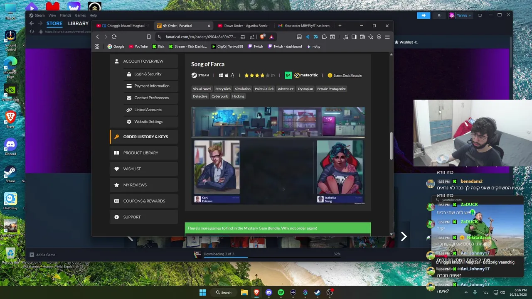Click the Fanatical page vertical scrollbar
This screenshot has width=532, height=299.
(x=391, y=145)
